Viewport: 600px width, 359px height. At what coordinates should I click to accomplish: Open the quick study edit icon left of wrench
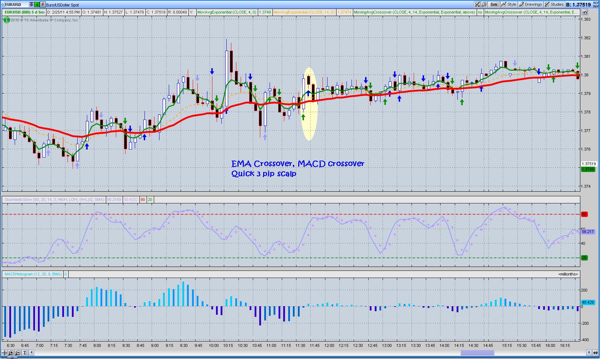tap(477, 4)
